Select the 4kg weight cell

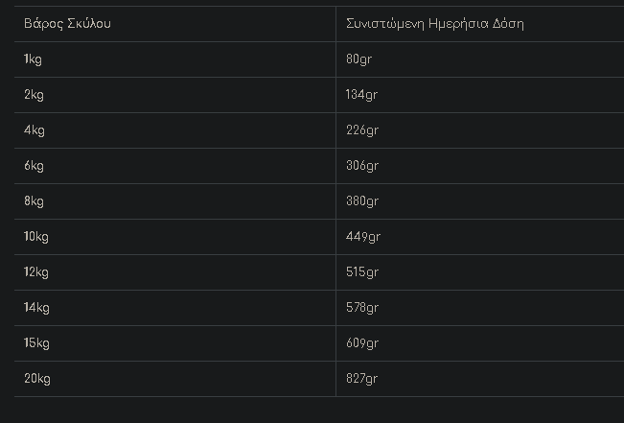tap(34, 130)
